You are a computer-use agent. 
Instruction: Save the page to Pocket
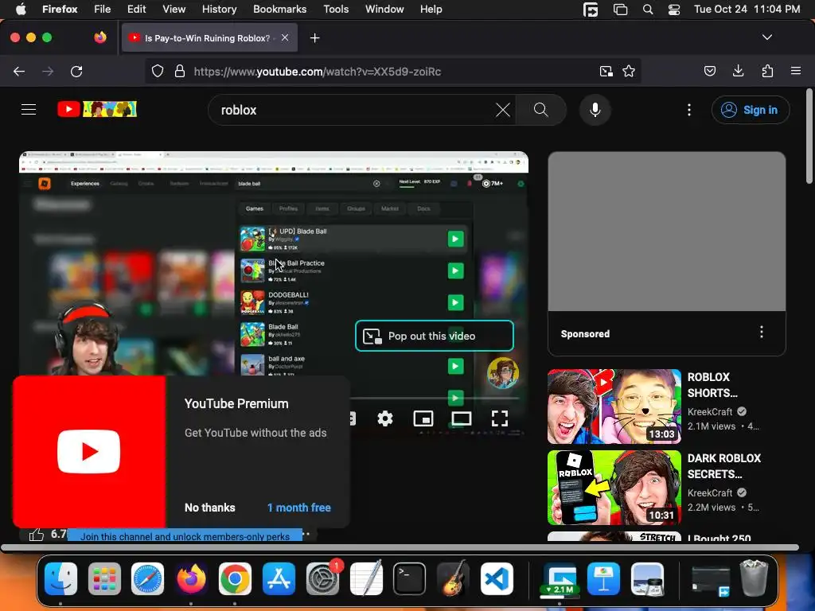click(x=709, y=71)
